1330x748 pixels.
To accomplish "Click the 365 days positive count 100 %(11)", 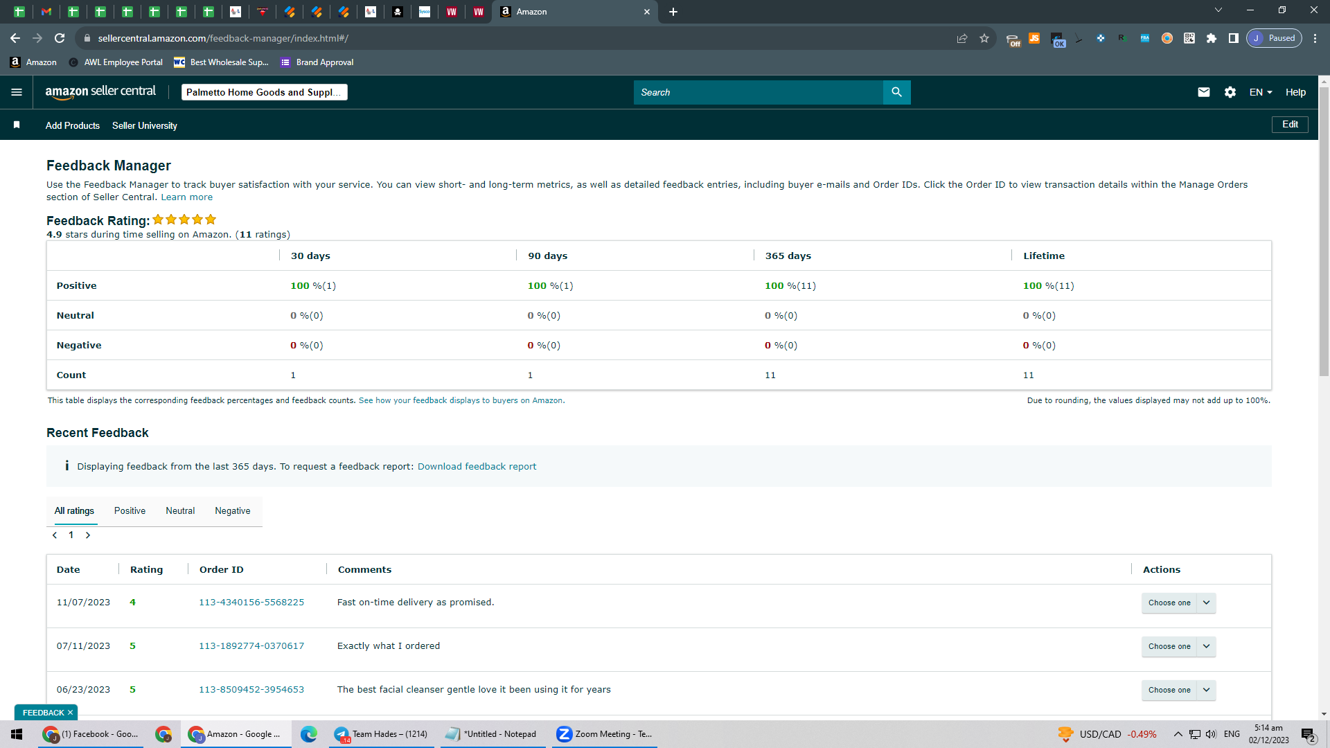I will tap(790, 286).
